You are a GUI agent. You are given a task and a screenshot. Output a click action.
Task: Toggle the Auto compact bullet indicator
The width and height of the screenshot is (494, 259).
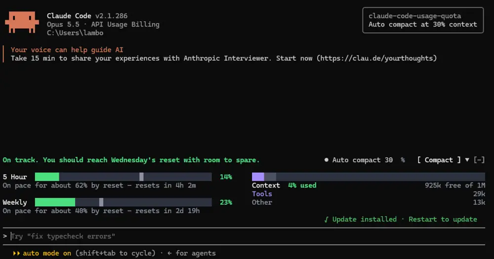[x=327, y=160]
